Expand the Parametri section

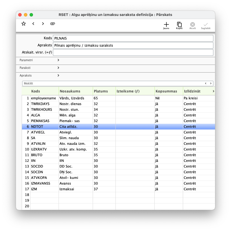coord(58,60)
